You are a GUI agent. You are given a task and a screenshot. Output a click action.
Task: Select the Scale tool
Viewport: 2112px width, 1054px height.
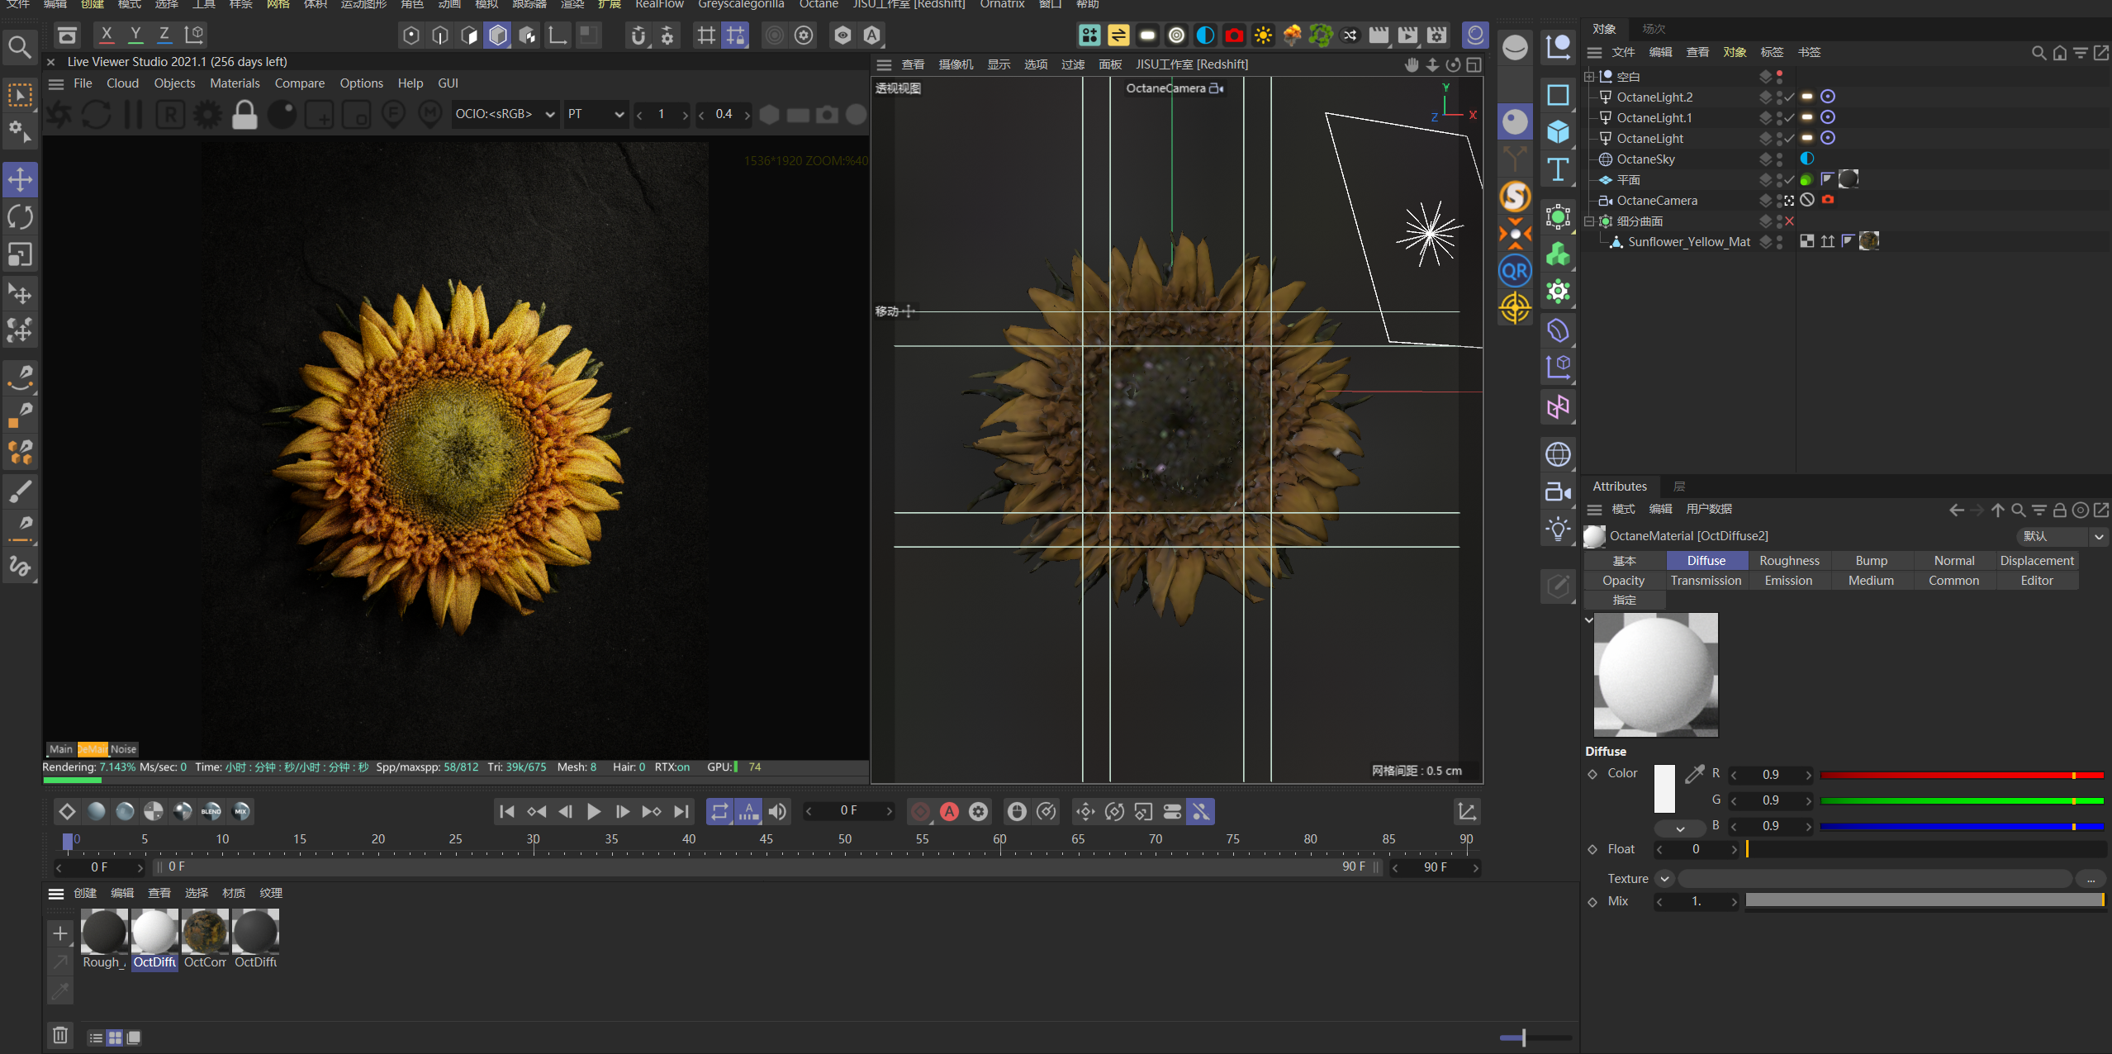click(20, 254)
